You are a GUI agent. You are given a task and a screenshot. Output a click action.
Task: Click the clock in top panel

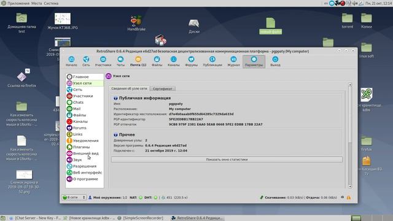pos(378,3)
